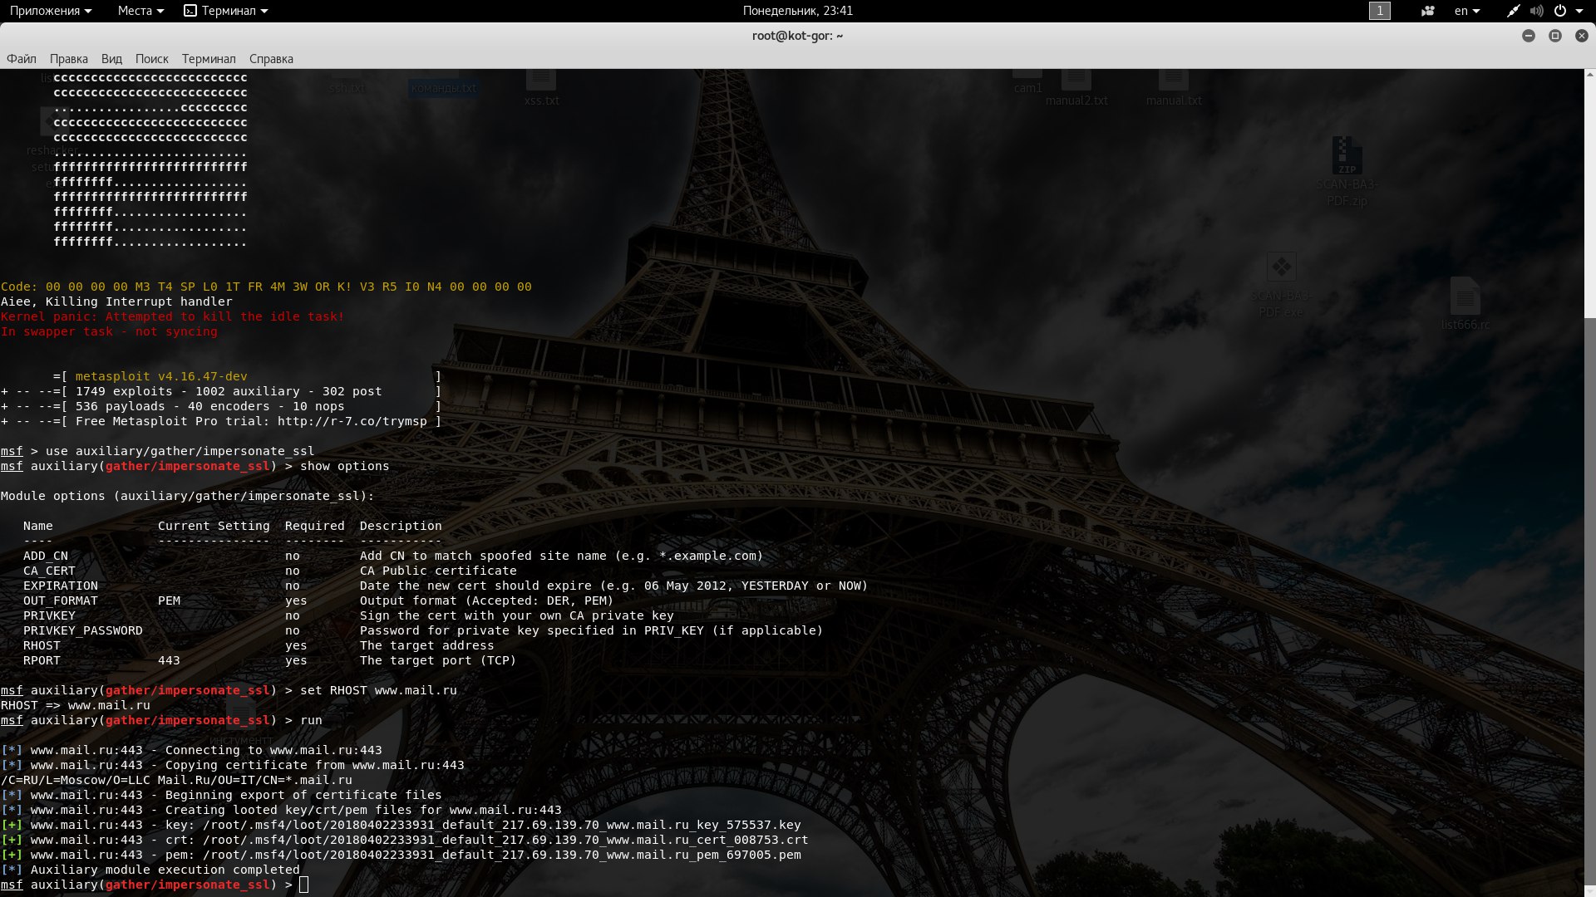This screenshot has width=1596, height=897.
Task: Click the msf prompt cursor input
Action: pos(304,885)
